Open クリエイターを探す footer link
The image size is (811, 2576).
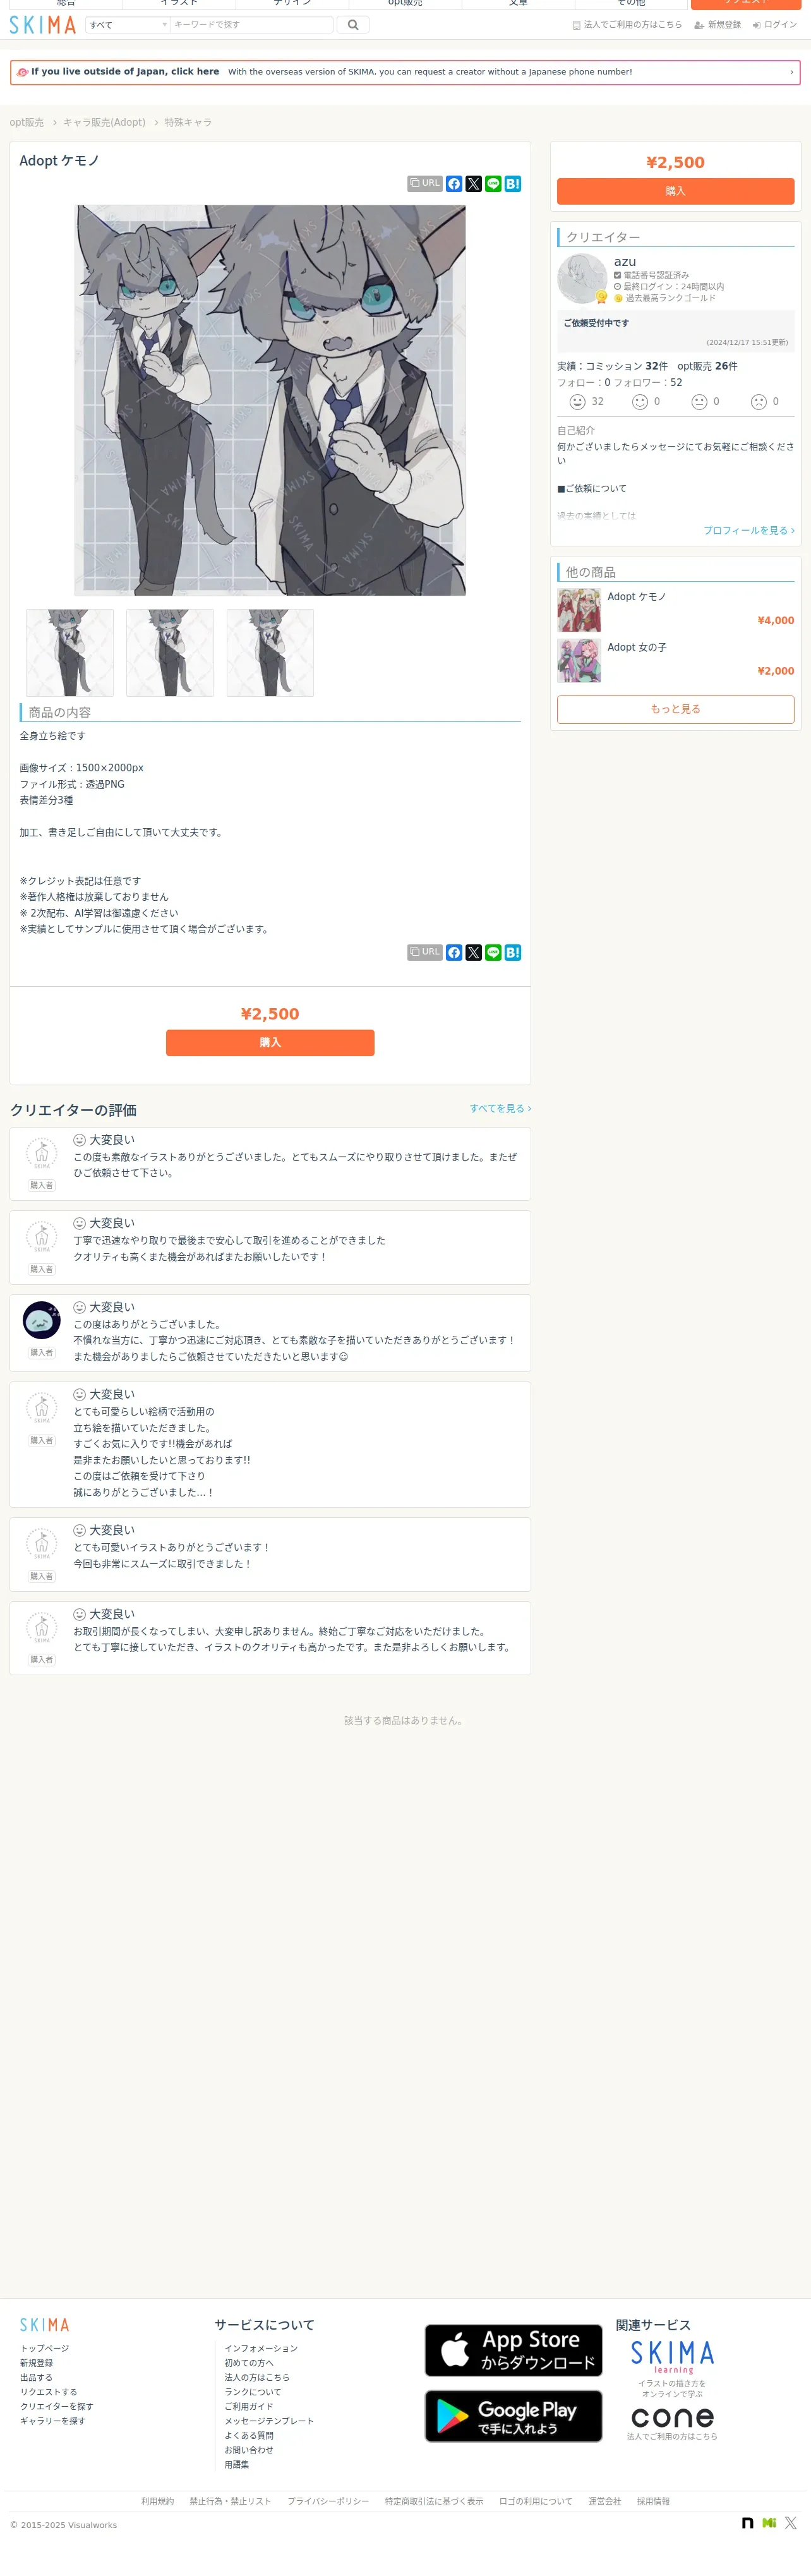tap(56, 2407)
